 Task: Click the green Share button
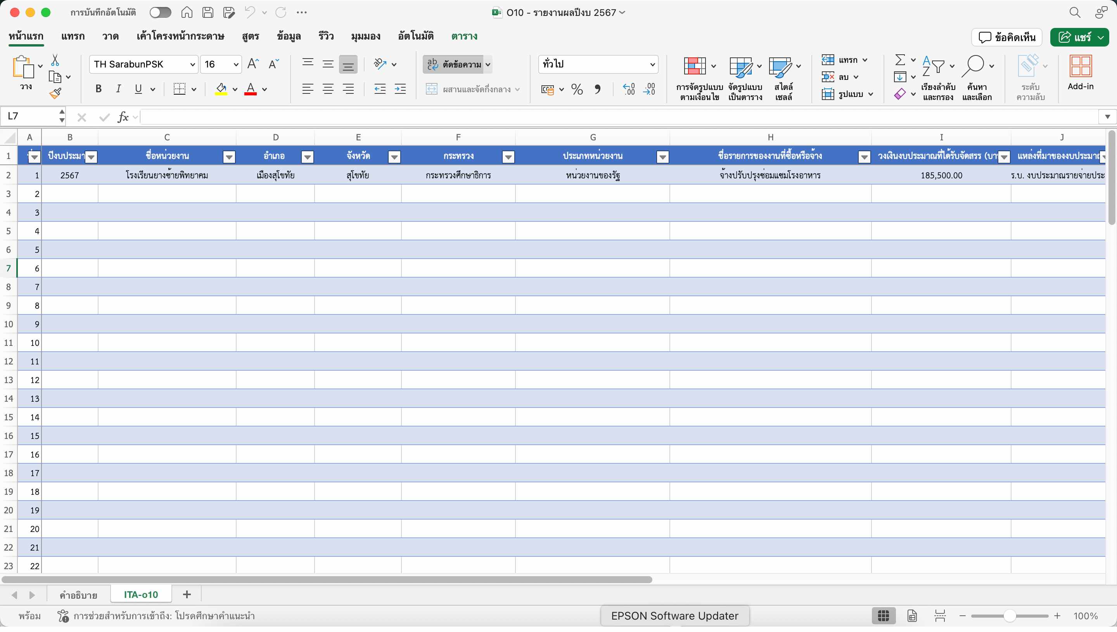1074,37
